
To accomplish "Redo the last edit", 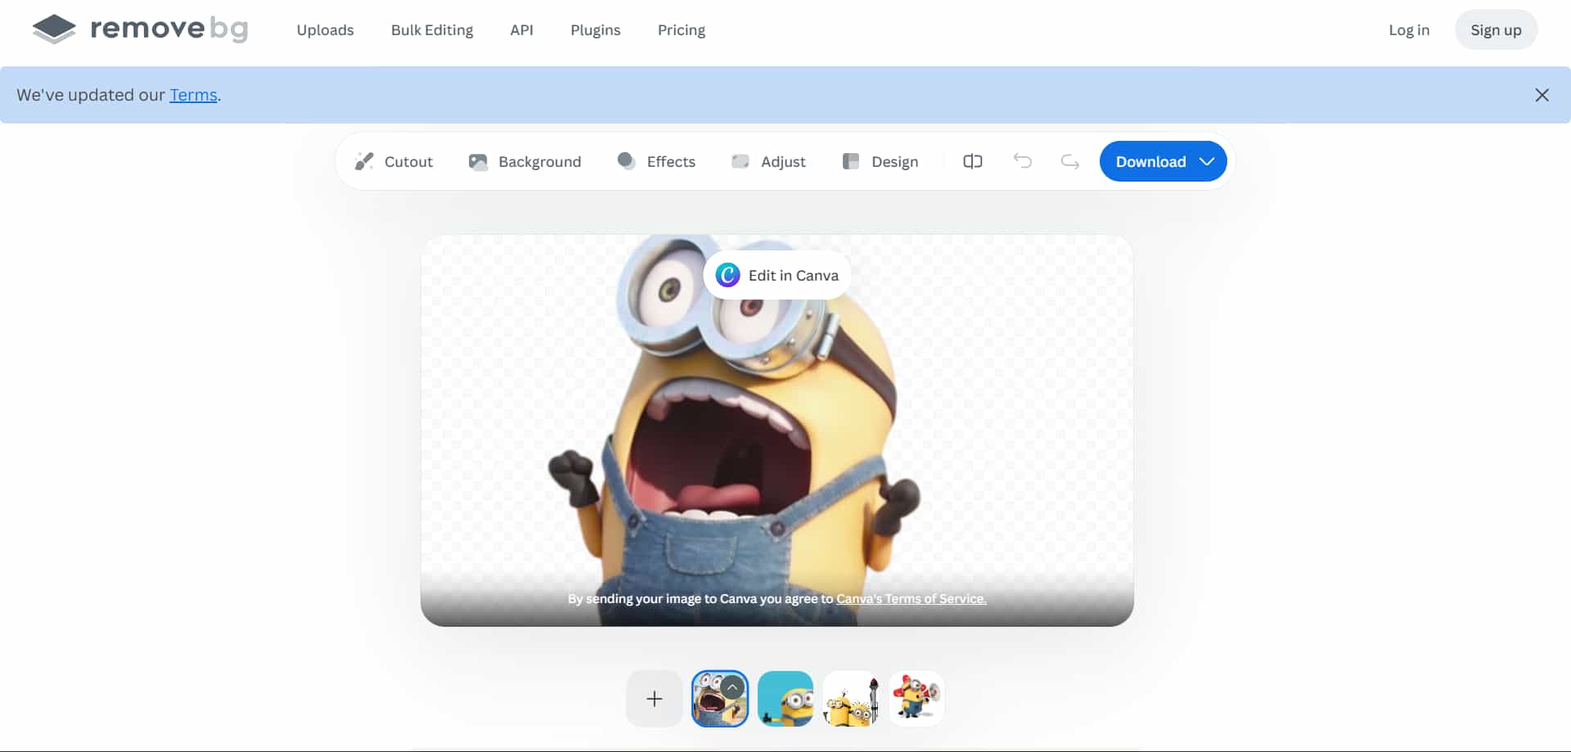I will 1070,161.
